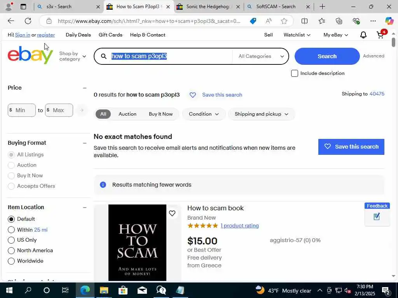Open the Sign in link
398x298 pixels.
pyautogui.click(x=23, y=35)
